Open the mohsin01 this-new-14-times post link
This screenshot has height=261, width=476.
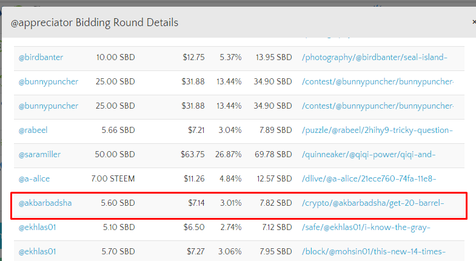pos(374,251)
